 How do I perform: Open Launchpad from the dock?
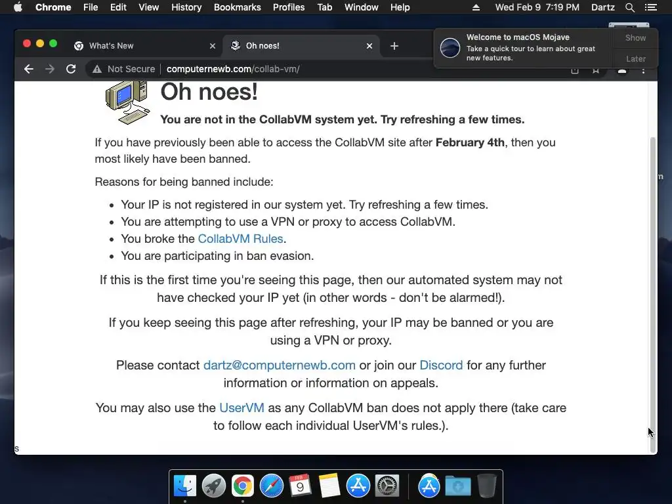pos(214,486)
